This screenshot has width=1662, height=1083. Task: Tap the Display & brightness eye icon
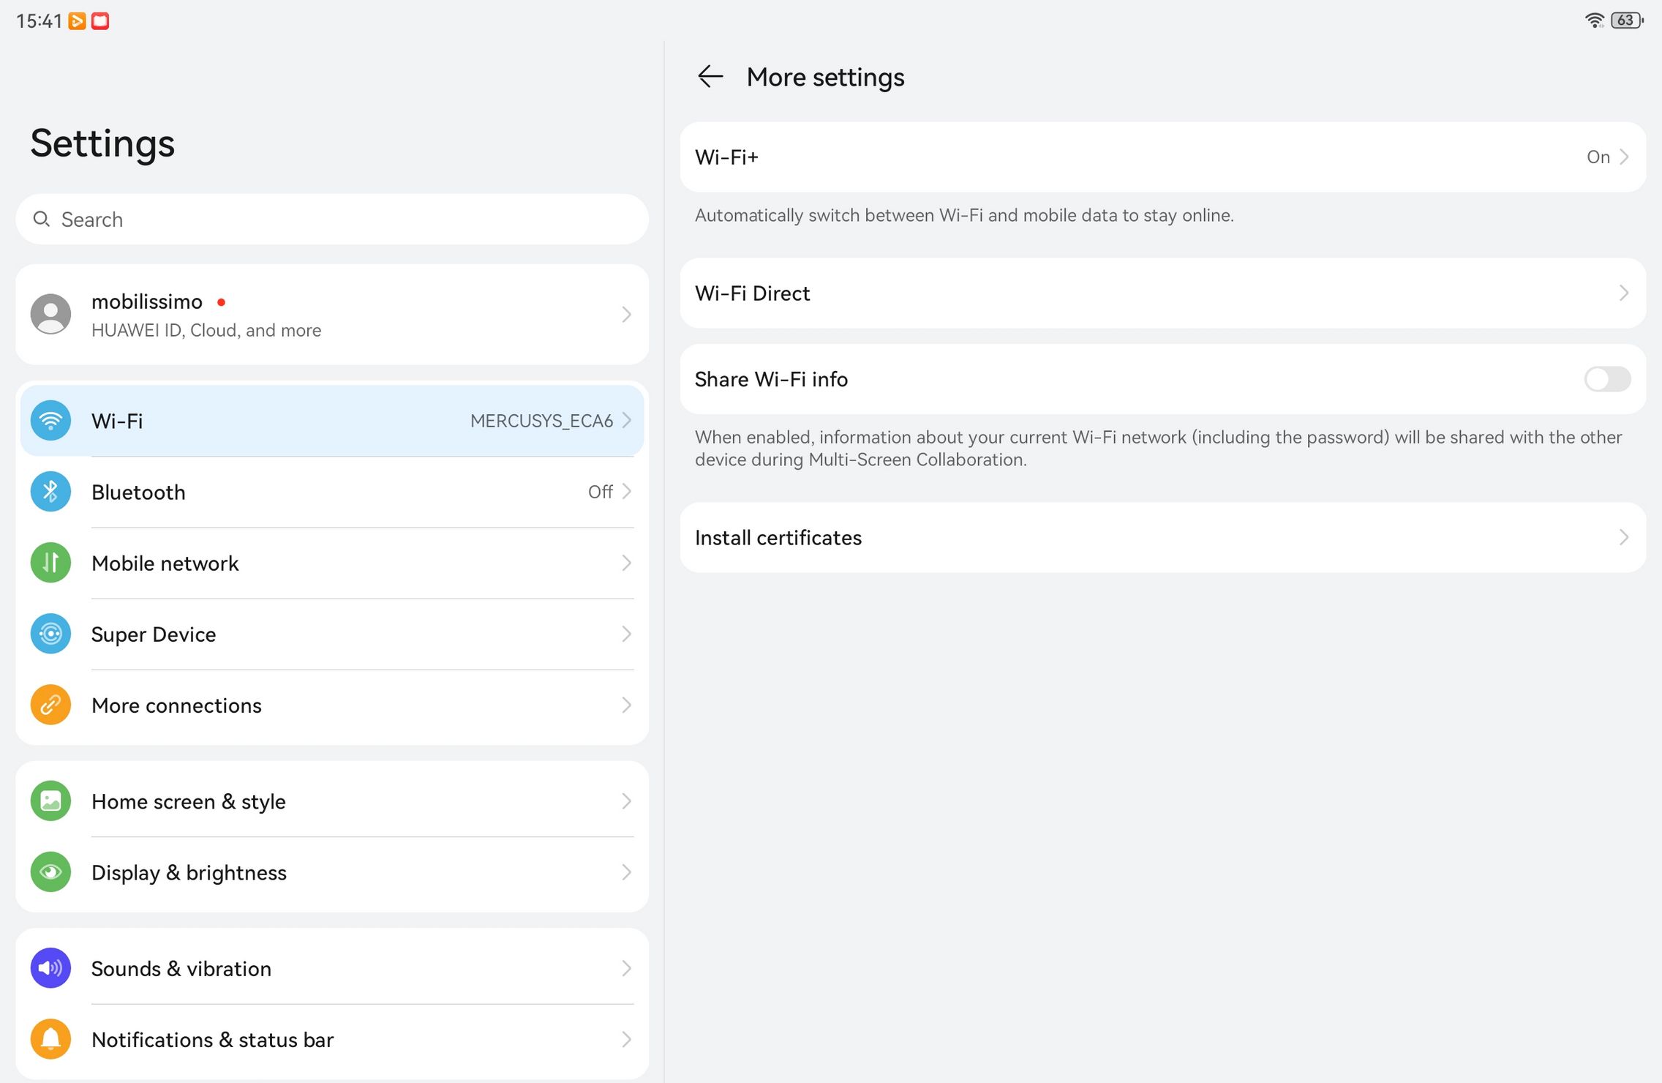point(50,872)
